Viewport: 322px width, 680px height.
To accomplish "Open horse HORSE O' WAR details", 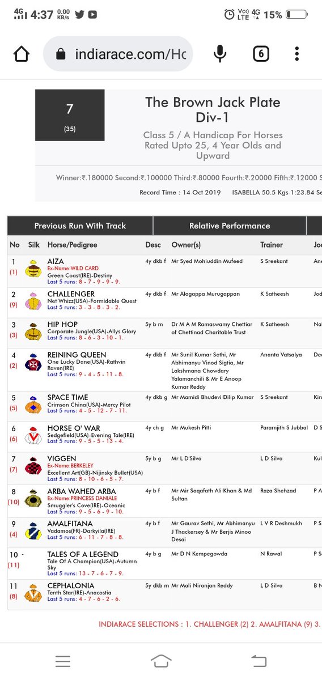I will coord(73,428).
